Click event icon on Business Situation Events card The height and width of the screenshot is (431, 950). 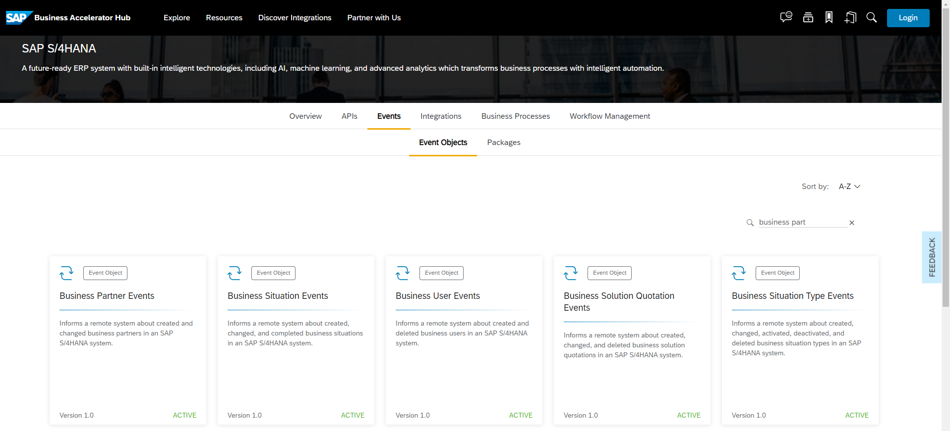pos(235,273)
